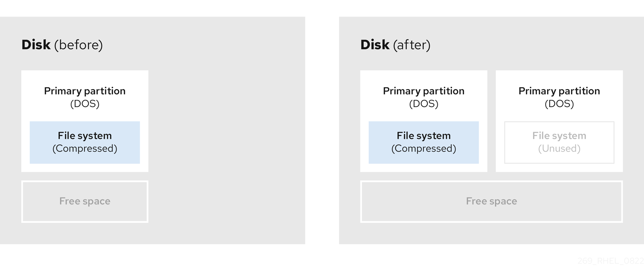The width and height of the screenshot is (644, 278).
Task: Click the faint 269_RHEL_0822 watermark text
Action: [x=610, y=261]
